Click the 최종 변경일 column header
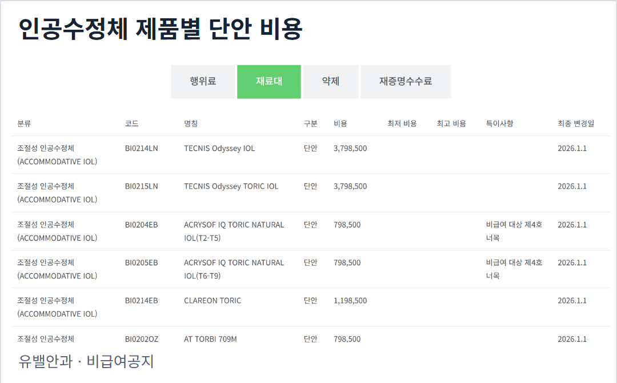The height and width of the screenshot is (383, 617). (x=576, y=123)
